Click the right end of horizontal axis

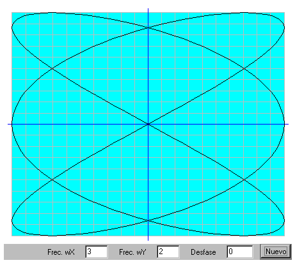(287, 124)
